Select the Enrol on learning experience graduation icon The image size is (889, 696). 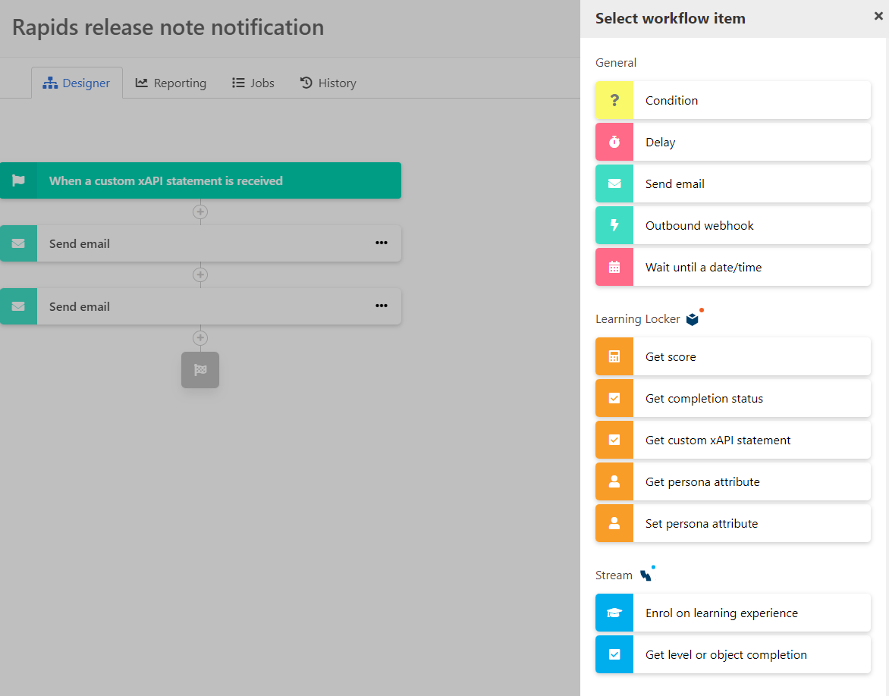(x=614, y=613)
